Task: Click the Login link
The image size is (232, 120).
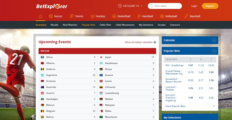Action: (x=194, y=6)
